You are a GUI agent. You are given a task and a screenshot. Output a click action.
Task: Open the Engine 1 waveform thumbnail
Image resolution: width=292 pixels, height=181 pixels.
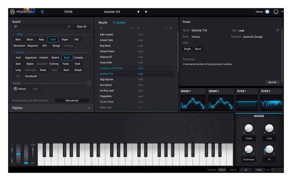[193, 103]
